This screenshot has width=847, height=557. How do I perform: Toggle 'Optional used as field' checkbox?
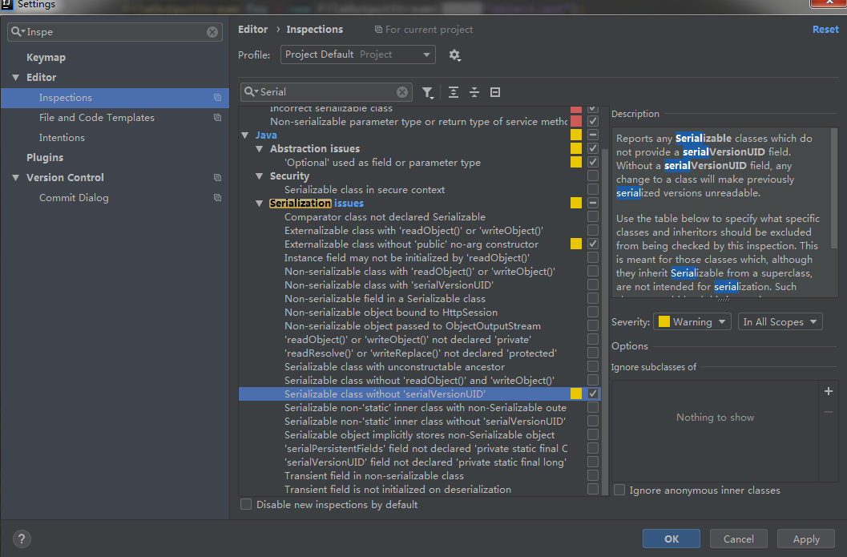pos(592,162)
